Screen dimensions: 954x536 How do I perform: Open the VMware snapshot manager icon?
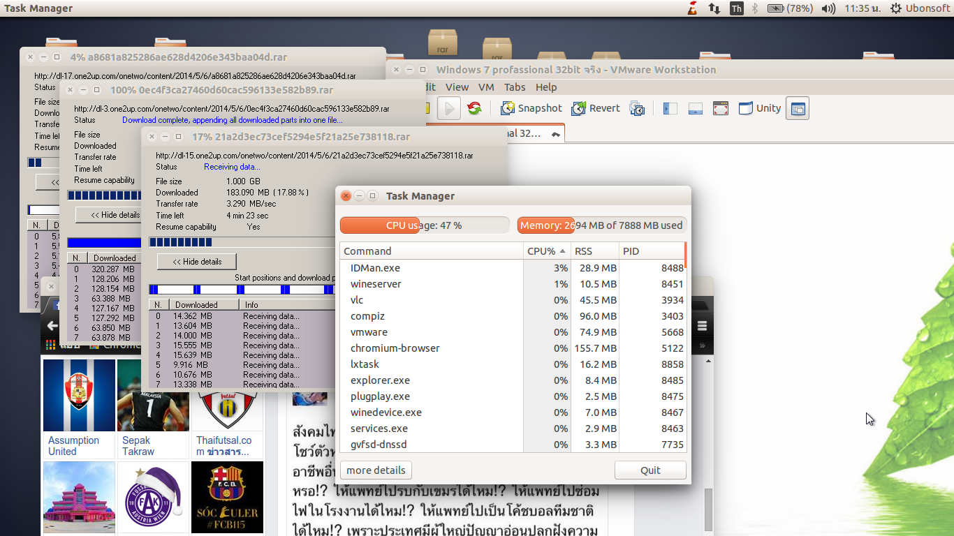pos(637,108)
